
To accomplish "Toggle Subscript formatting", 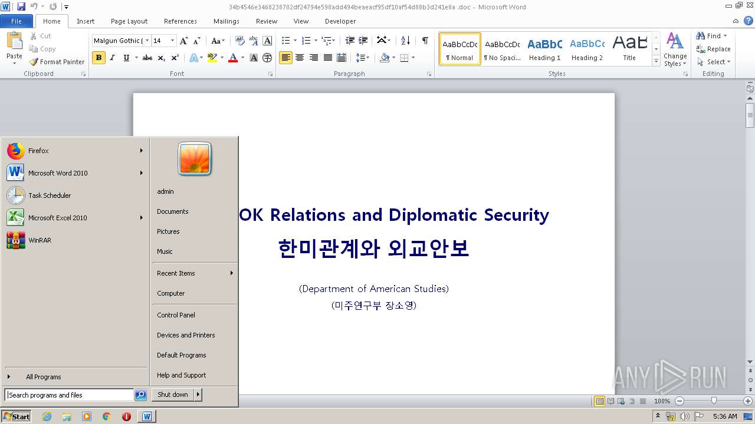I will (x=162, y=58).
